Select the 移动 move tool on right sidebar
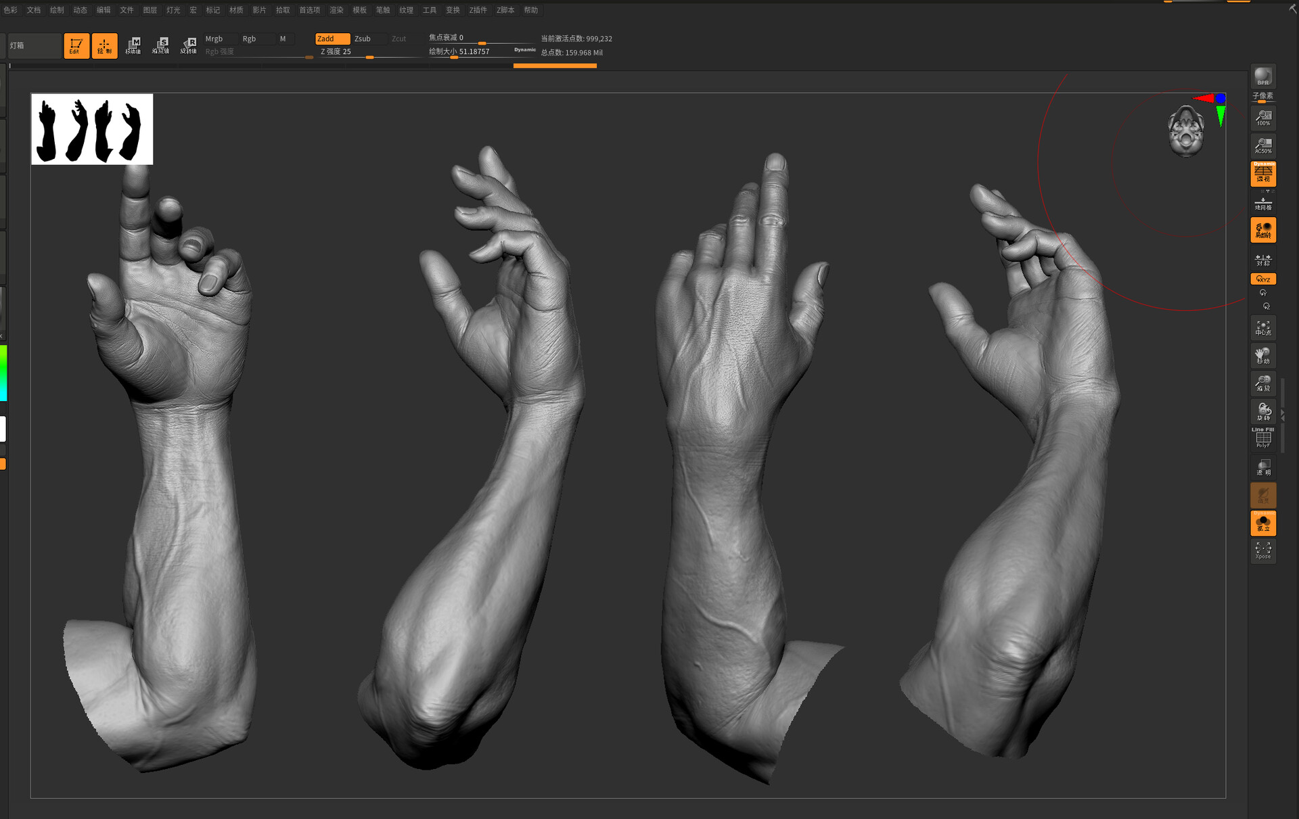 (1262, 356)
